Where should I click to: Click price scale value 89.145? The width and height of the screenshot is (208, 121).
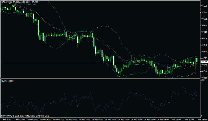pos(204,65)
